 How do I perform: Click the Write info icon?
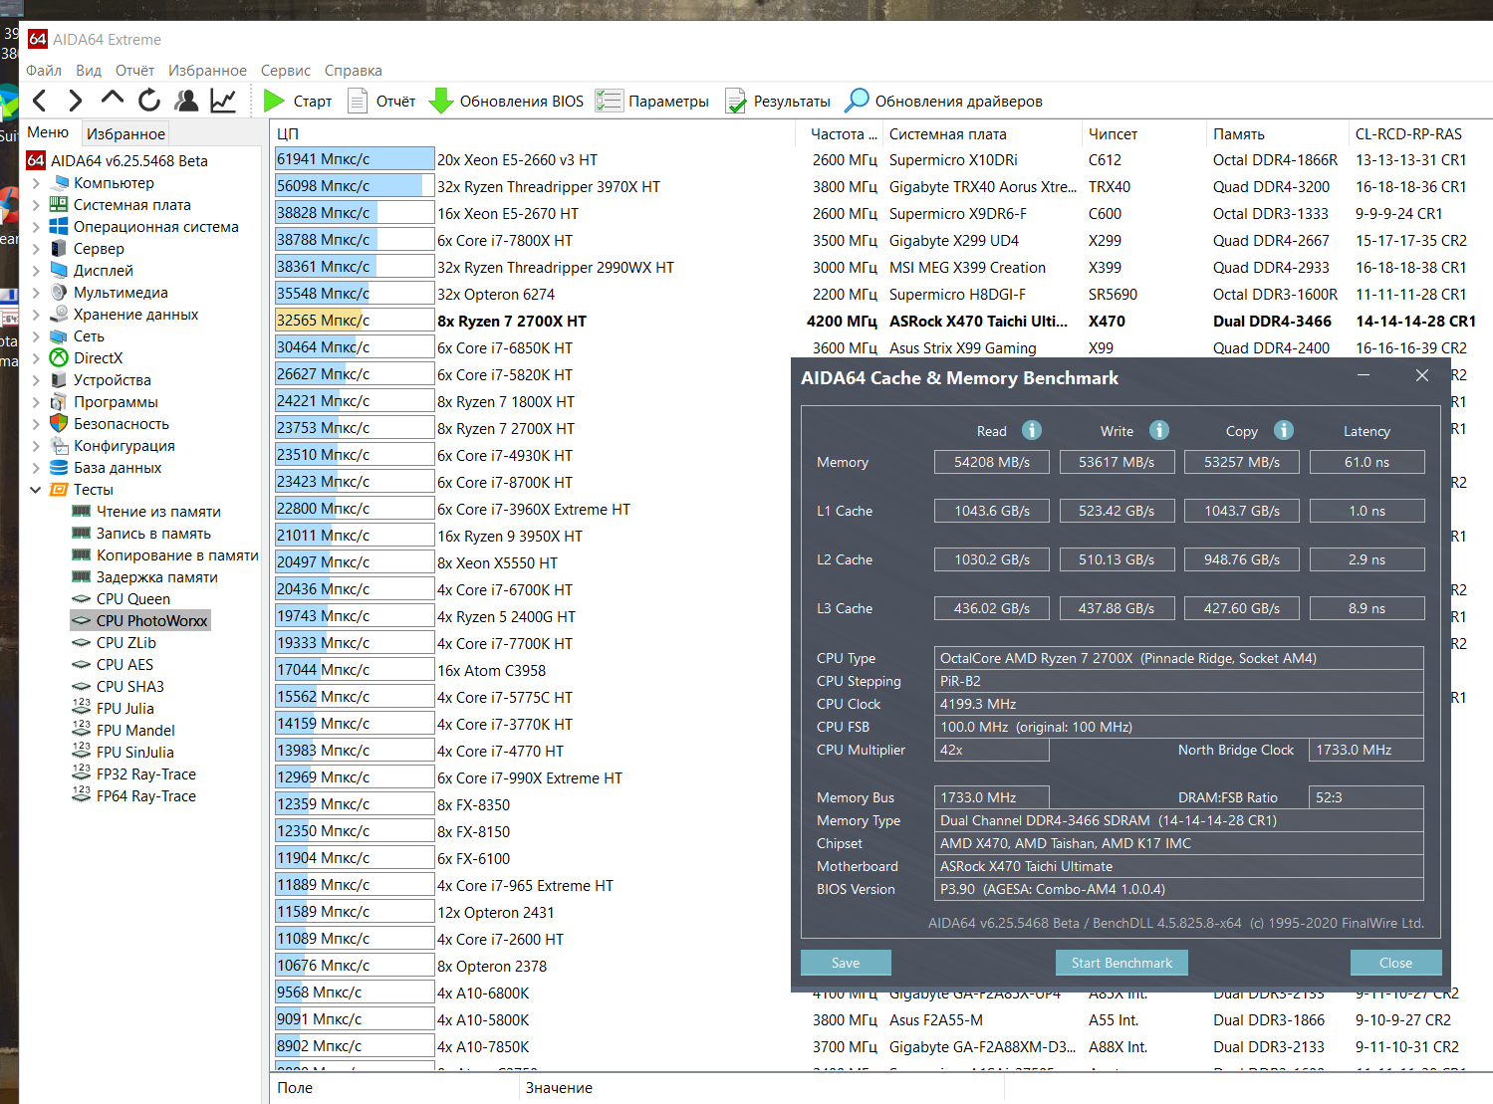[1159, 430]
